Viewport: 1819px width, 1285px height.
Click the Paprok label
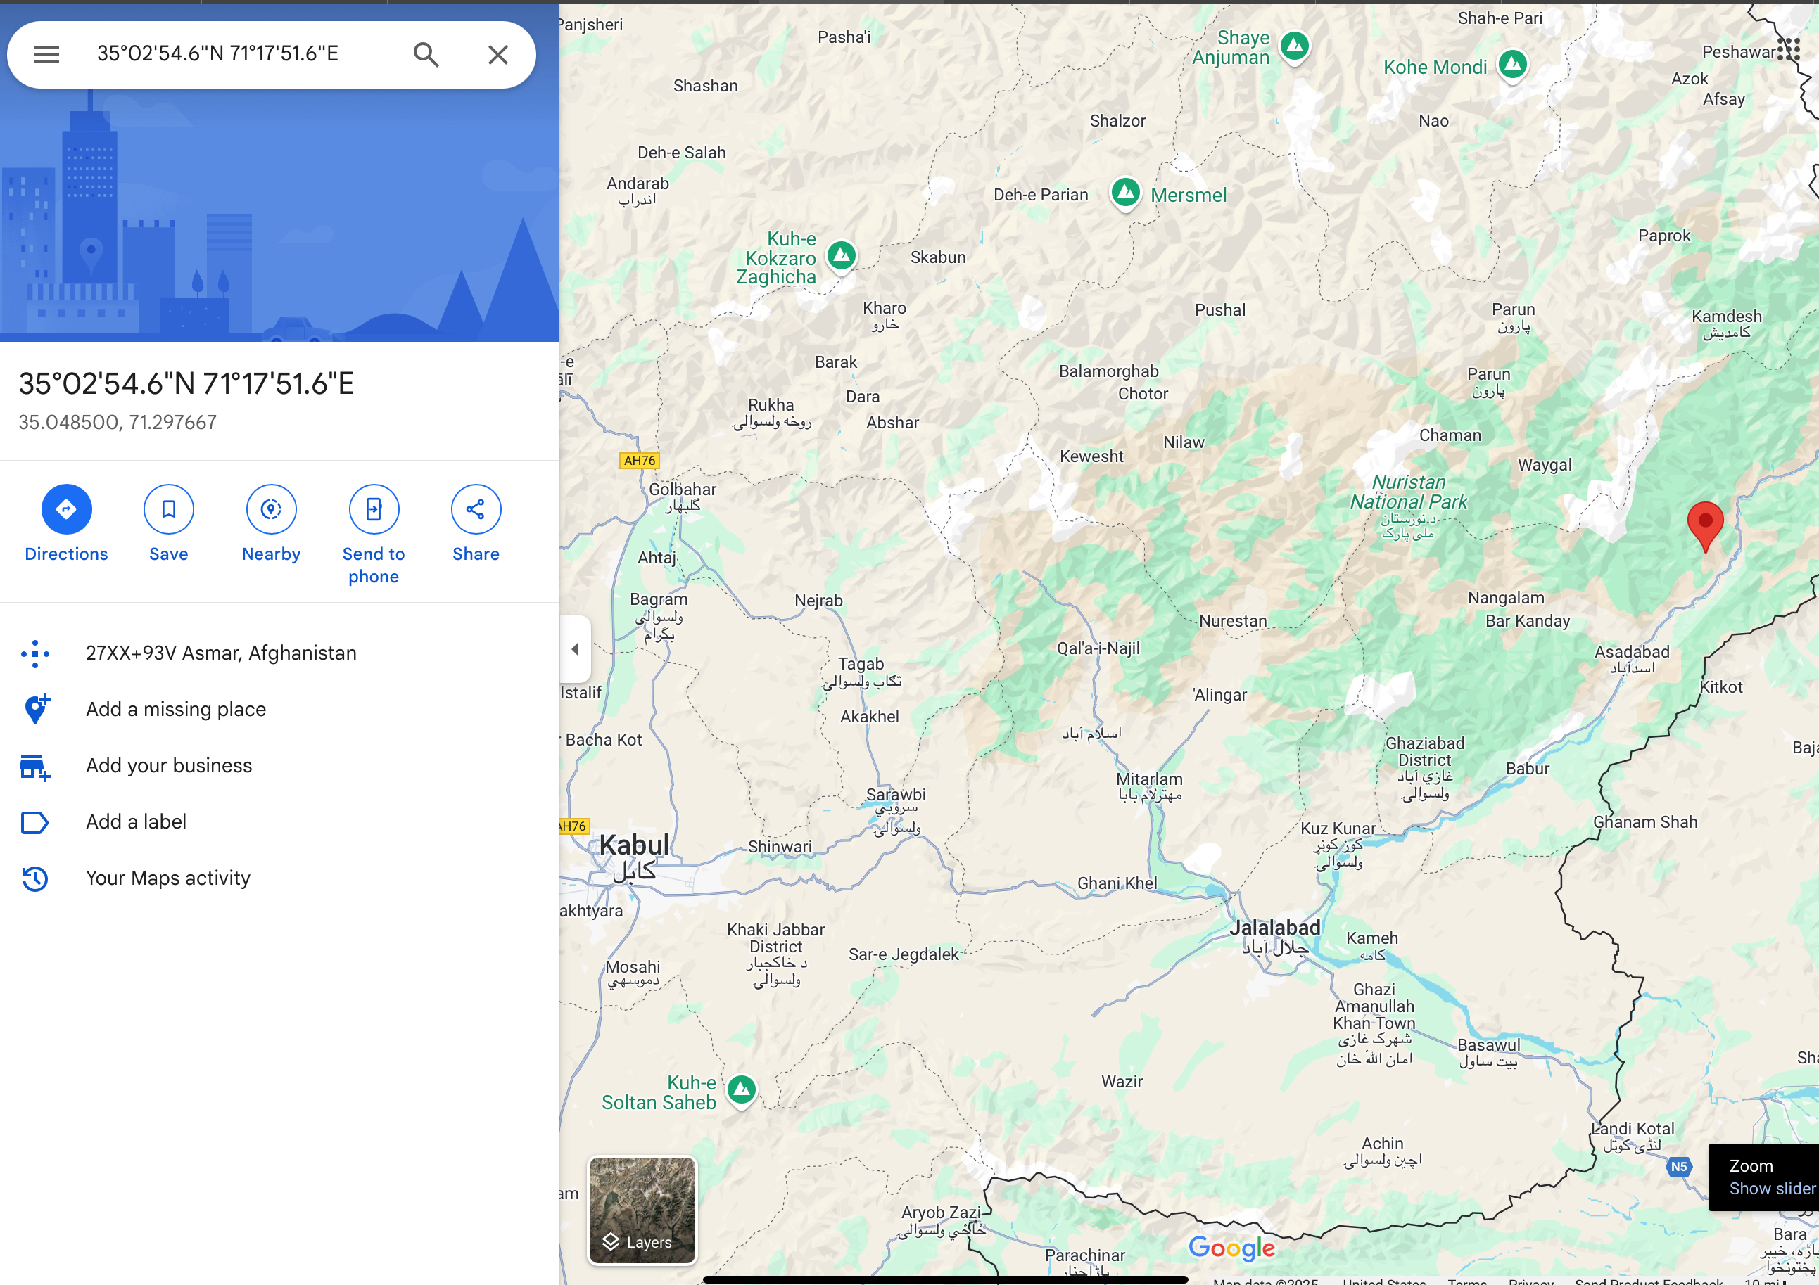coord(1663,235)
